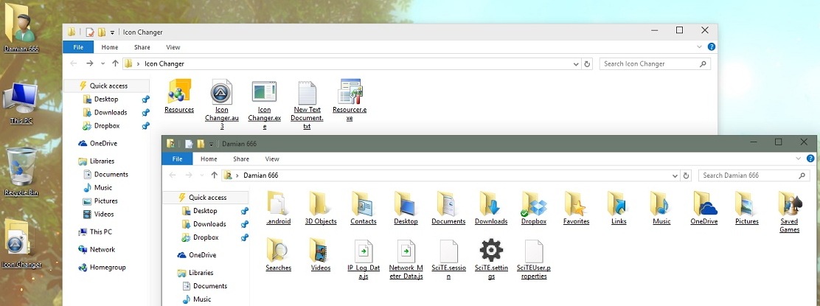Refresh the Damian 666 folder view

(687, 175)
